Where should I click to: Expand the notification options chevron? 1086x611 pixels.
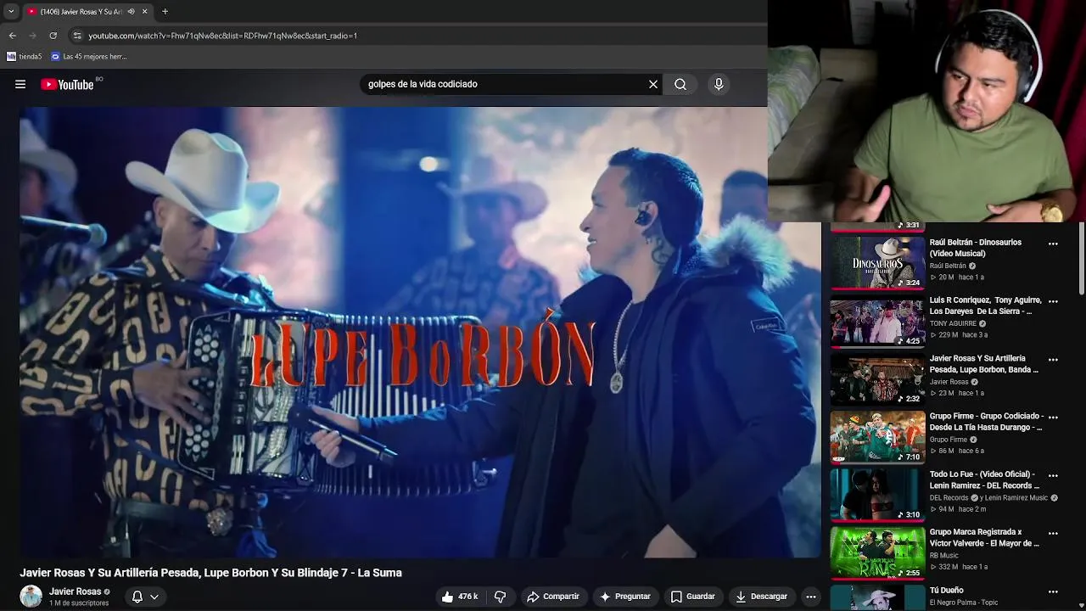click(154, 597)
